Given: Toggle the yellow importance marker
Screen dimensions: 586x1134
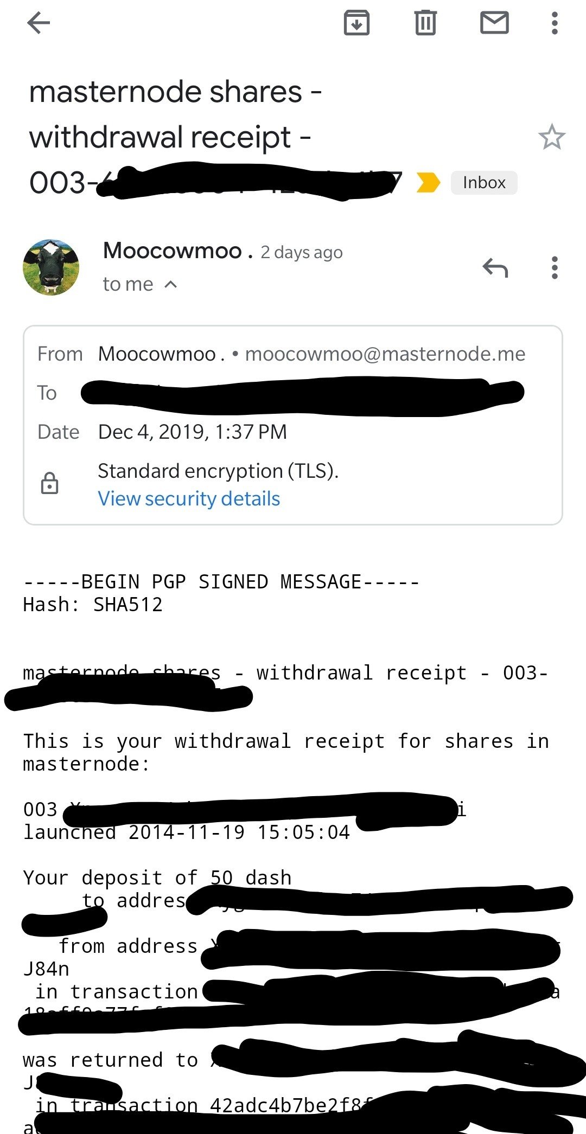Looking at the screenshot, I should coord(428,182).
